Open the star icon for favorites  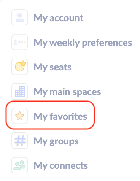[20, 116]
